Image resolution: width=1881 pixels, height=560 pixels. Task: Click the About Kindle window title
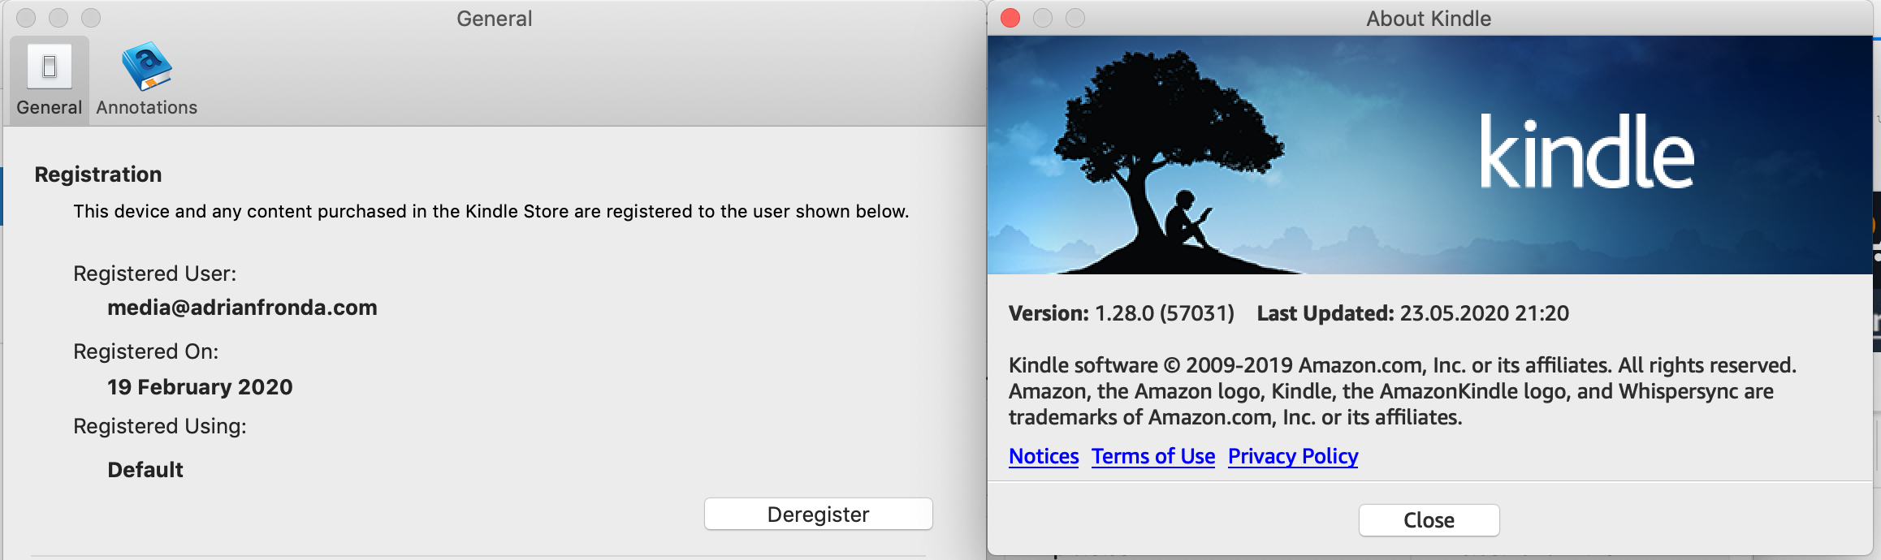coord(1429,19)
